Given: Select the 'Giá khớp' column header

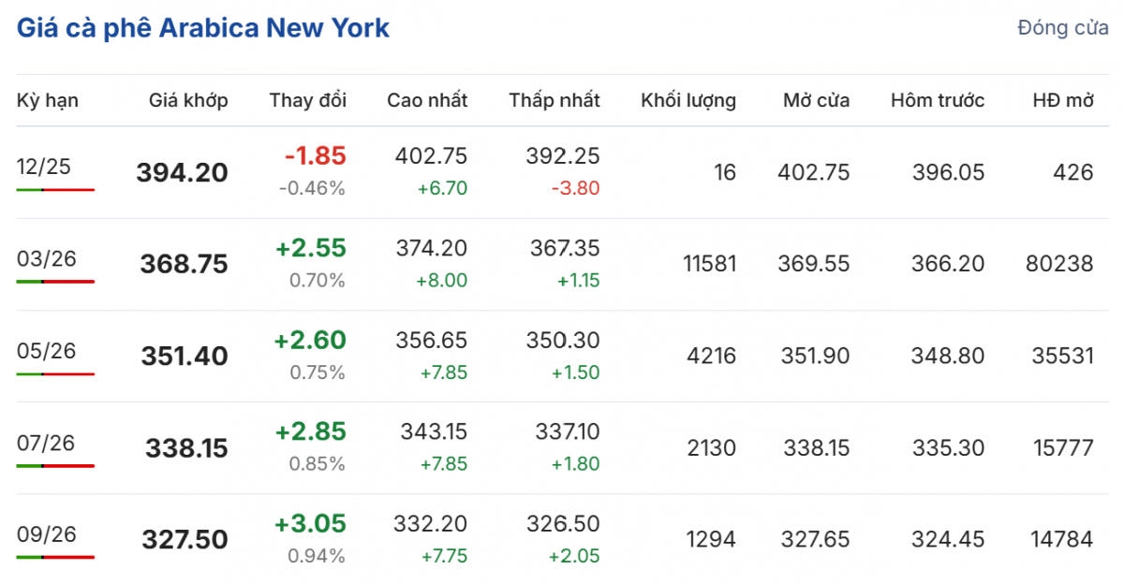Looking at the screenshot, I should tap(188, 100).
